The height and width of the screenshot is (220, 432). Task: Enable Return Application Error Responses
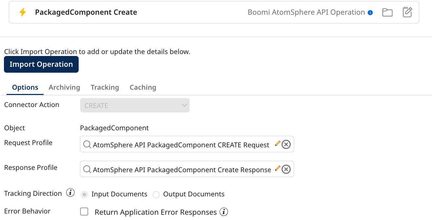pos(84,211)
